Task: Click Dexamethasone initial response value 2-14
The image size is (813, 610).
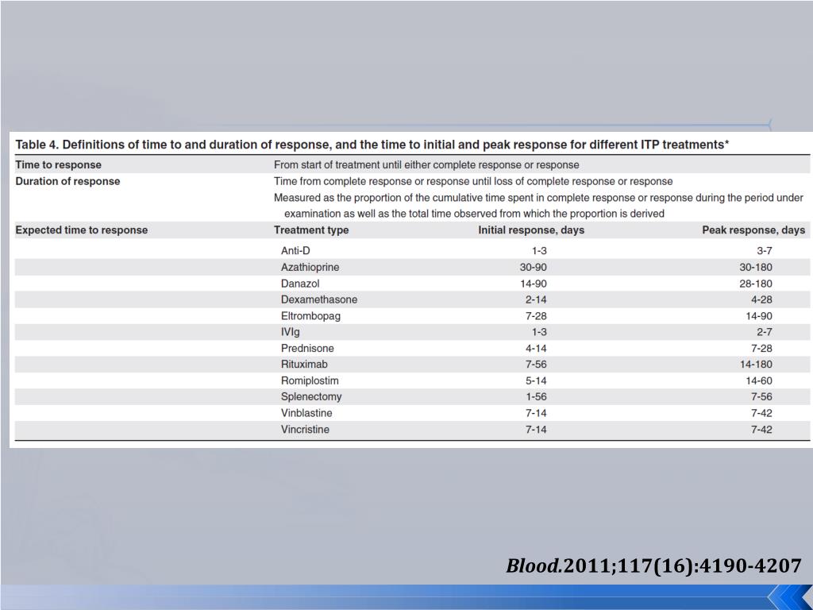Action: tap(536, 299)
